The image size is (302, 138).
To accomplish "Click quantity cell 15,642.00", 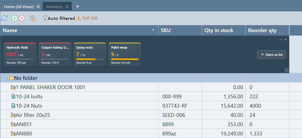I will click(224, 106).
